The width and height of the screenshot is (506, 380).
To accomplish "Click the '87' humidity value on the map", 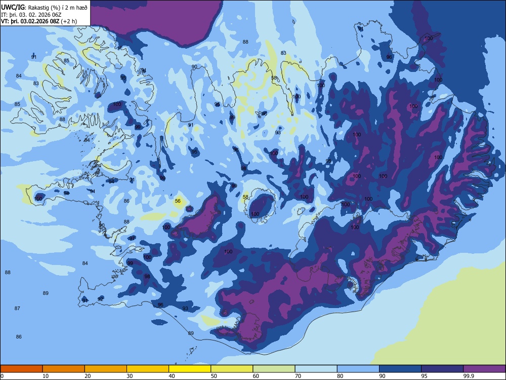I will coord(17,308).
